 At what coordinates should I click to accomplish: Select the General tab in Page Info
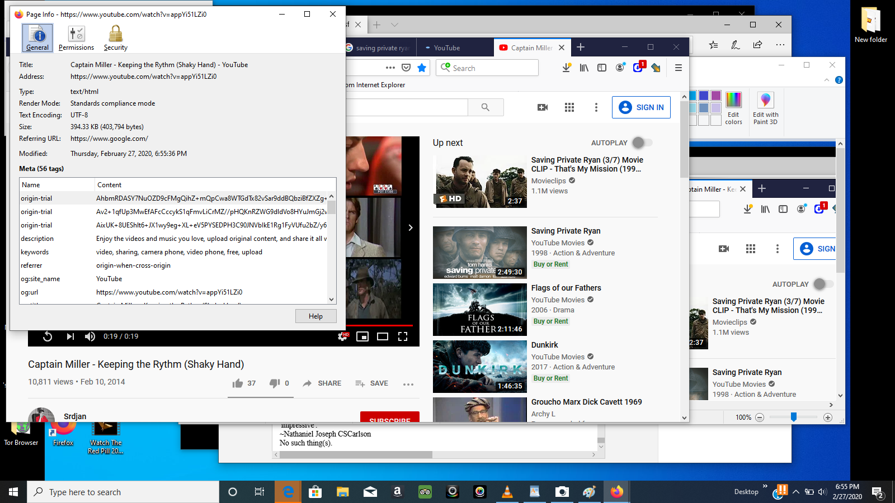(x=37, y=38)
